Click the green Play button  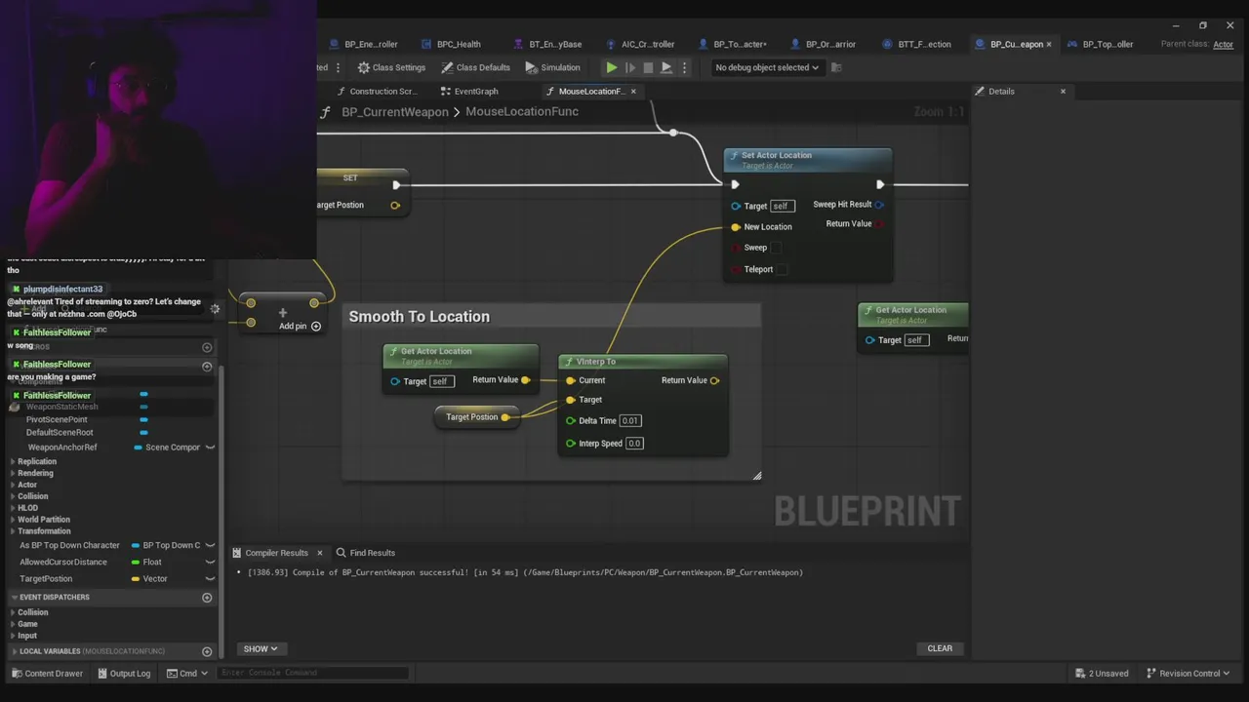point(612,67)
